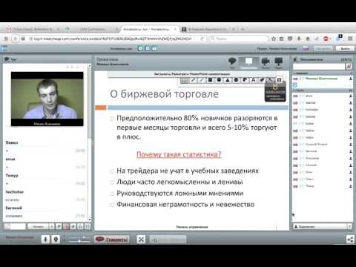Select the triangle shape tool
This screenshot has height=267, width=356.
click(x=228, y=80)
